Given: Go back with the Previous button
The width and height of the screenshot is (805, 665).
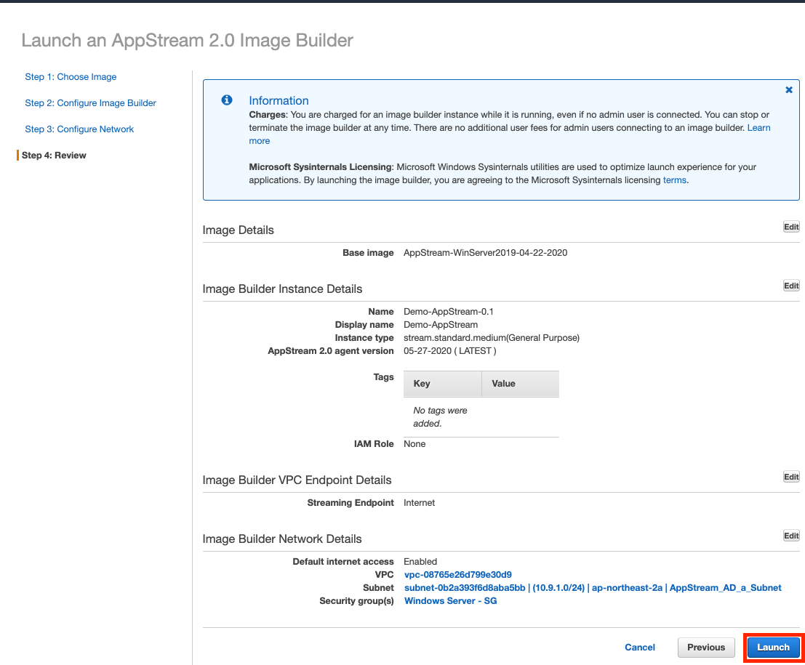Looking at the screenshot, I should (x=706, y=648).
